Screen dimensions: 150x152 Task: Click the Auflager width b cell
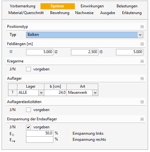(x=56, y=92)
